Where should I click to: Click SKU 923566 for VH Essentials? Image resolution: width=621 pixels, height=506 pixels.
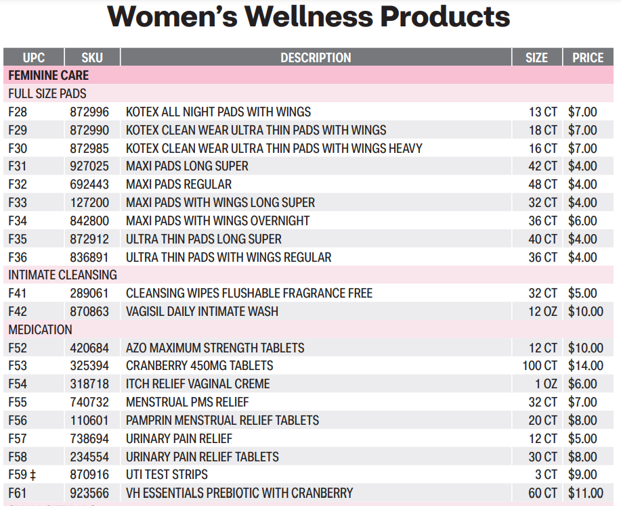coord(89,492)
